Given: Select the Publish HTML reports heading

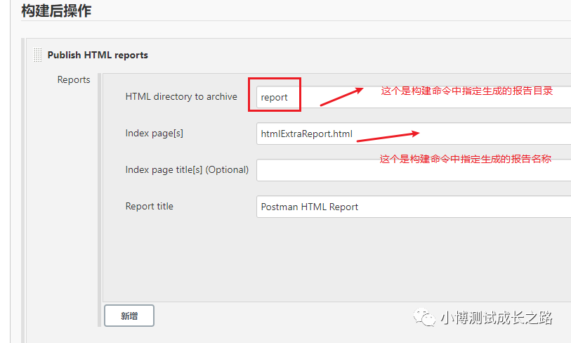Looking at the screenshot, I should coord(98,55).
